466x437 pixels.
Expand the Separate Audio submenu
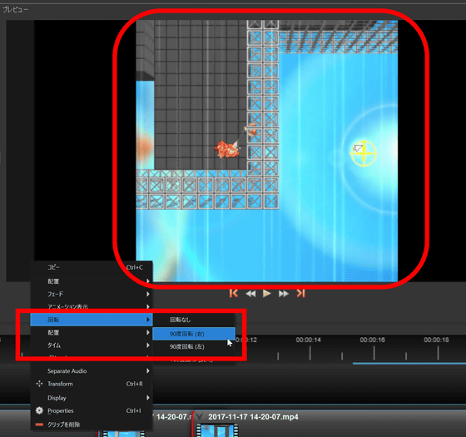(x=92, y=371)
